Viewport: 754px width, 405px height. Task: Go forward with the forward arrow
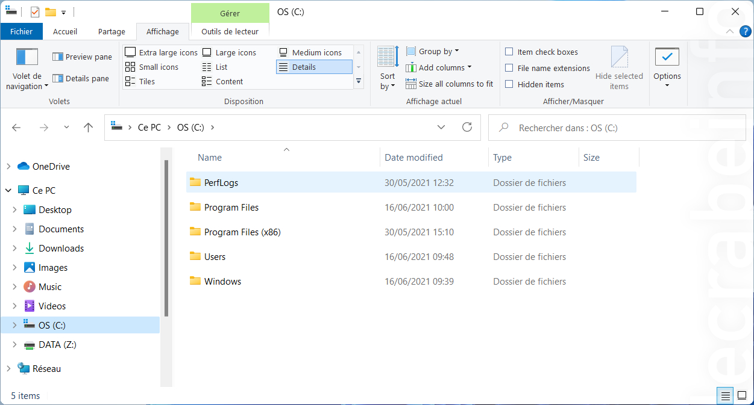[43, 128]
